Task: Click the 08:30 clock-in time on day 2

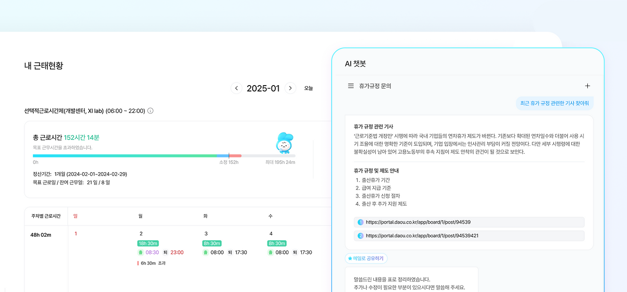Action: coord(152,252)
